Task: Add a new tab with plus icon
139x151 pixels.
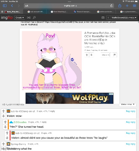Action: (127, 6)
